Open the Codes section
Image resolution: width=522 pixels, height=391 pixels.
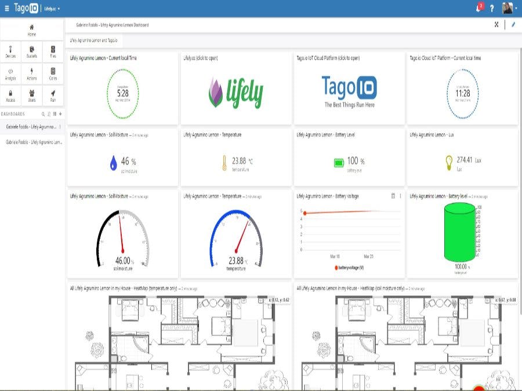53,74
